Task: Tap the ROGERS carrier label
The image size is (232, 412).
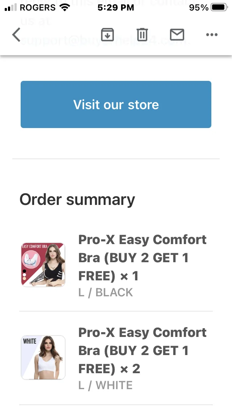Action: [x=38, y=7]
